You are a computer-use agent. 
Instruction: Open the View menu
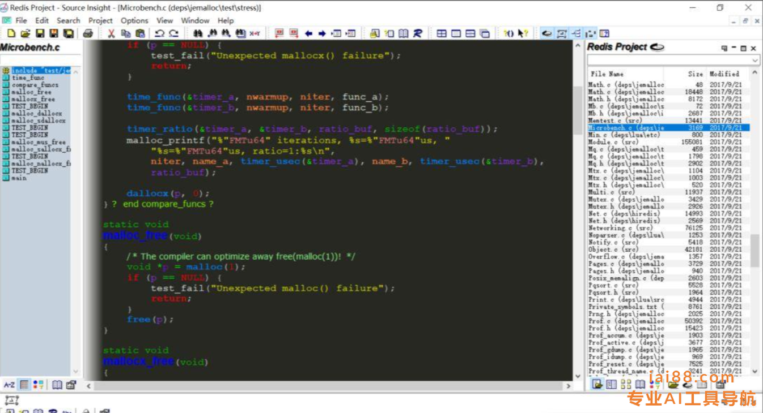click(x=165, y=20)
